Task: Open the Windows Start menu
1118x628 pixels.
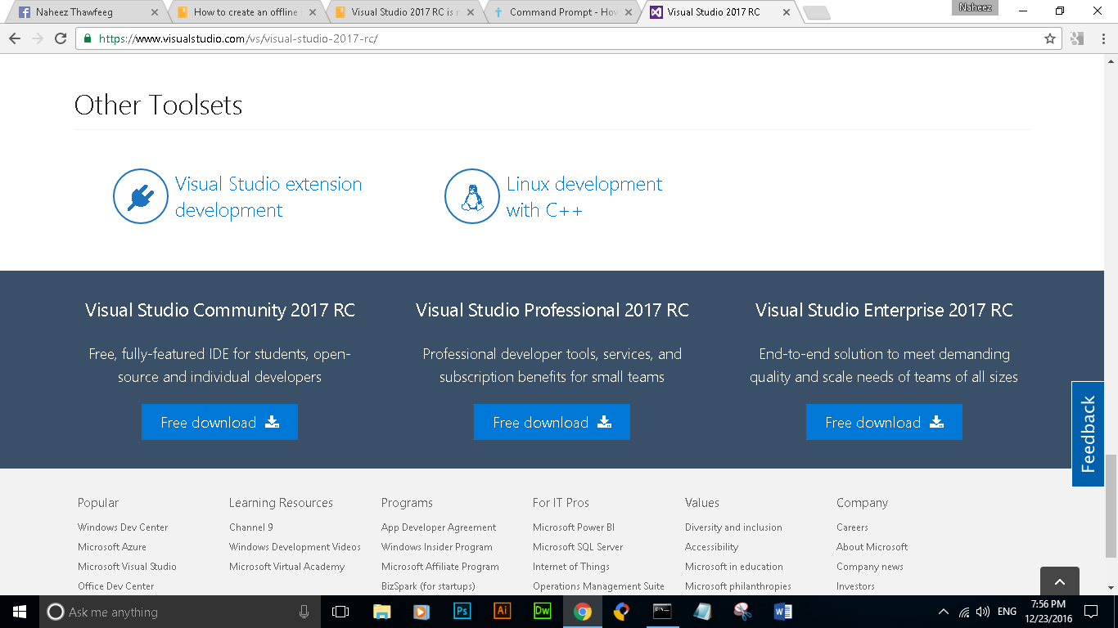Action: [x=20, y=612]
